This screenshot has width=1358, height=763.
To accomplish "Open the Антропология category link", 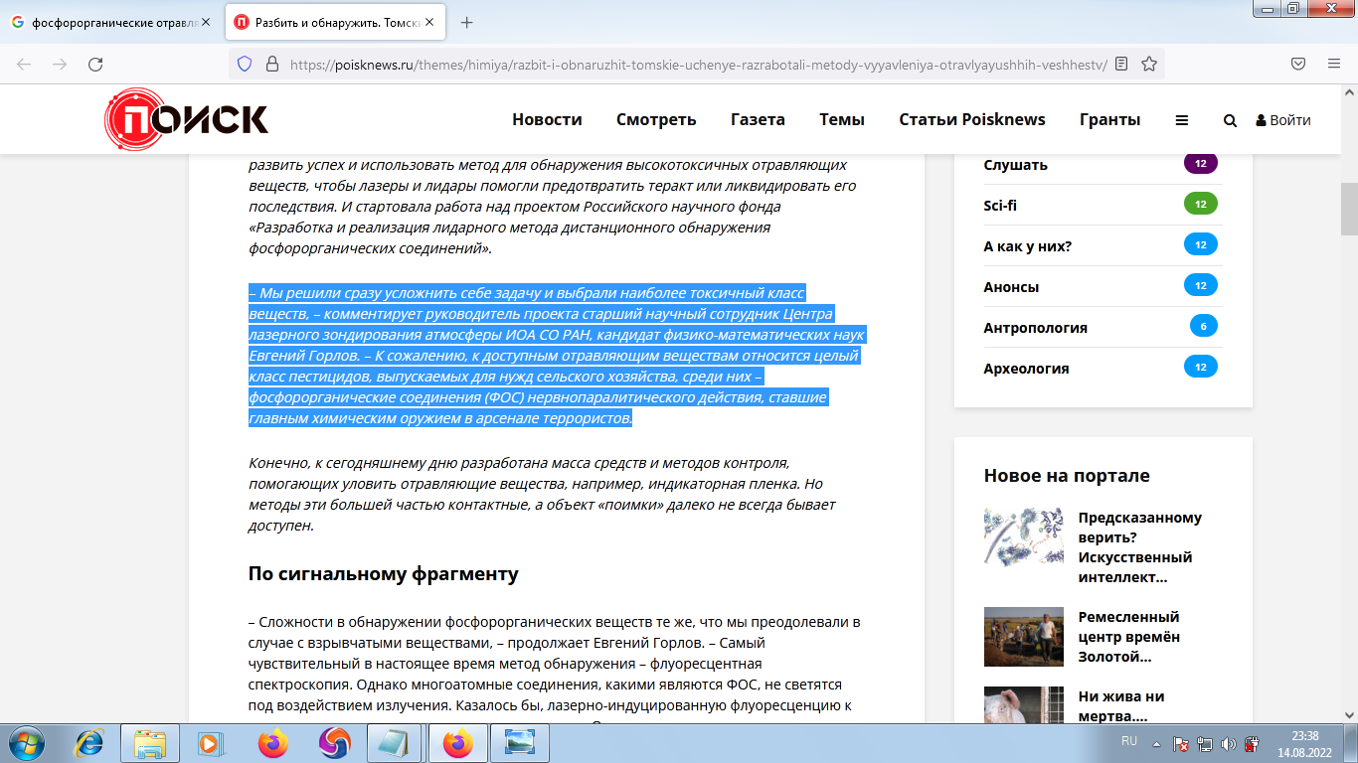I will click(1035, 327).
